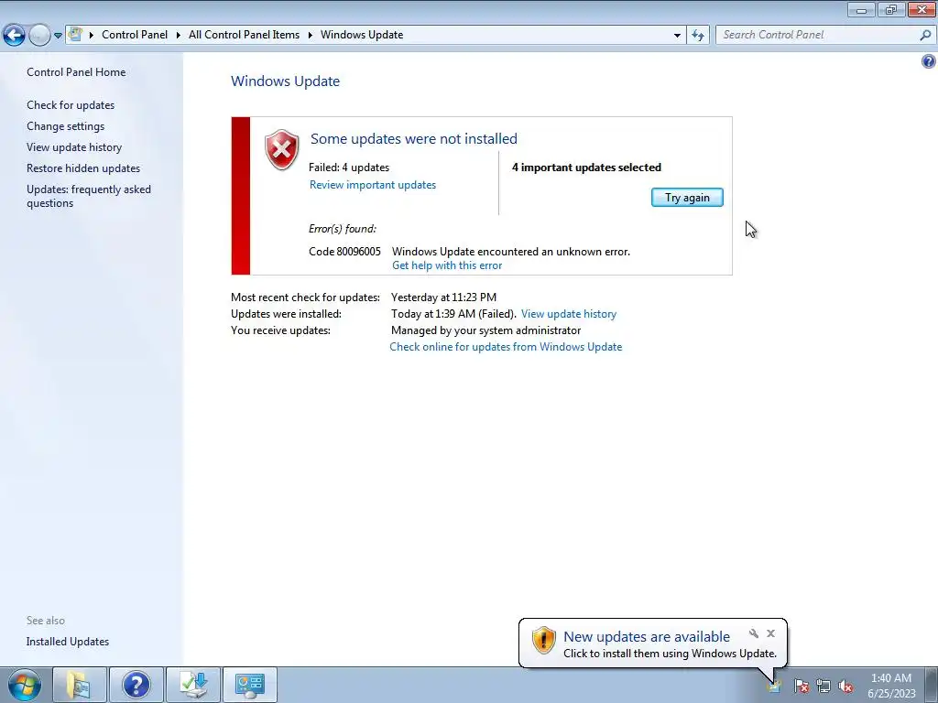Screen dimensions: 938x703
Task: Click the Back navigation arrow
Action: pos(15,36)
